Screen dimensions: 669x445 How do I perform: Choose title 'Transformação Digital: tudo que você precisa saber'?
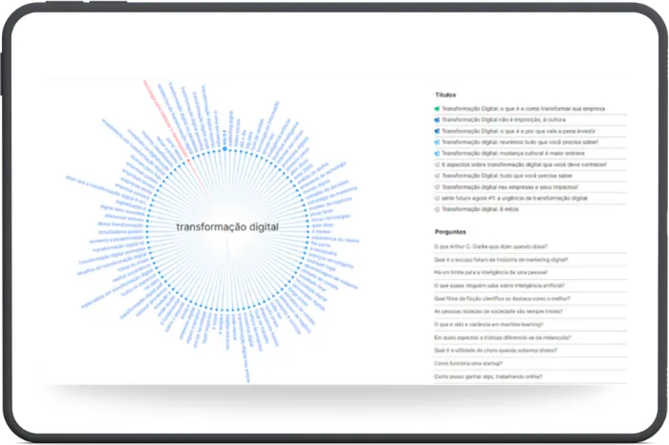click(507, 176)
